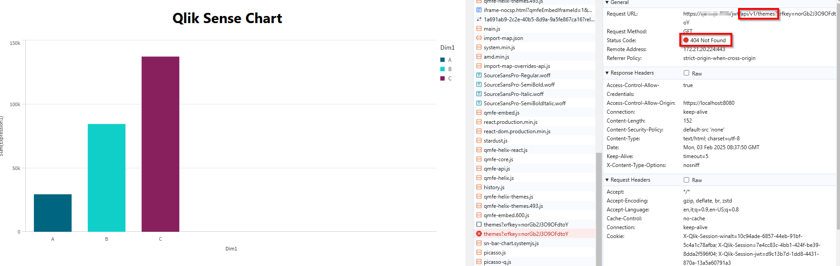
Task: Click the red error icon beside failed themes request
Action: click(479, 234)
